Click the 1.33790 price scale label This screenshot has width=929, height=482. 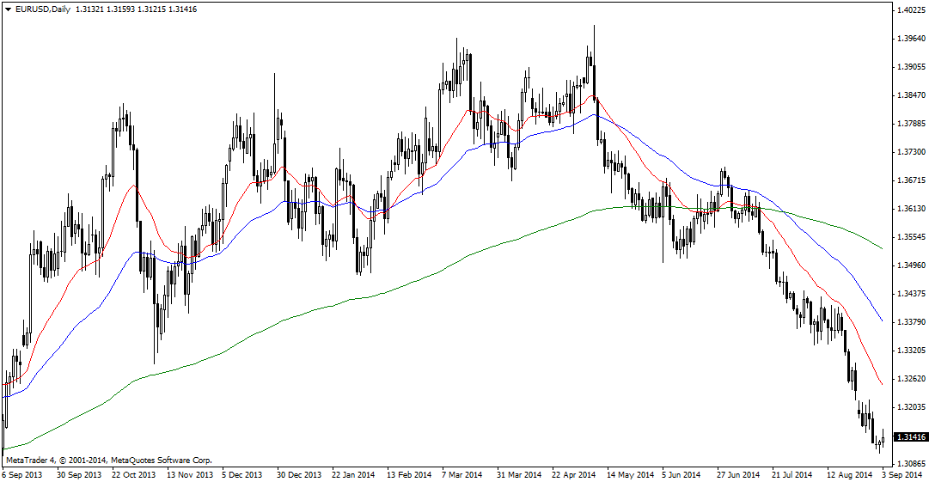coord(911,322)
